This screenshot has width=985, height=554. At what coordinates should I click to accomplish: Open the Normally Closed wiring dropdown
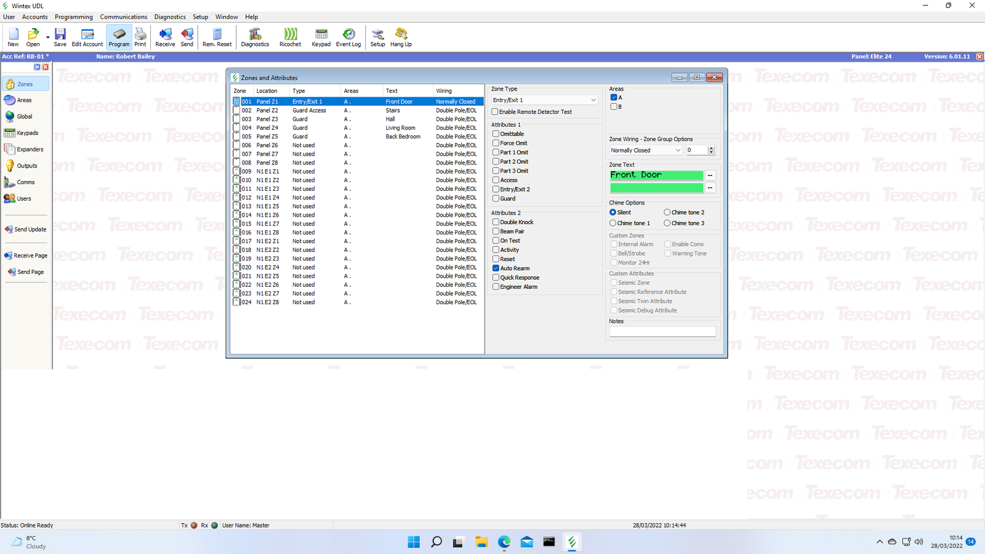[x=677, y=150]
